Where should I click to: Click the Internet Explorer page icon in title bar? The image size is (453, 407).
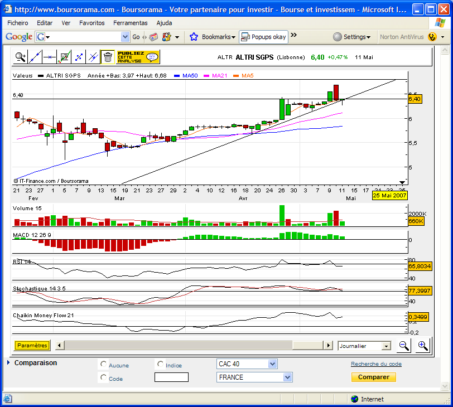tap(7, 9)
